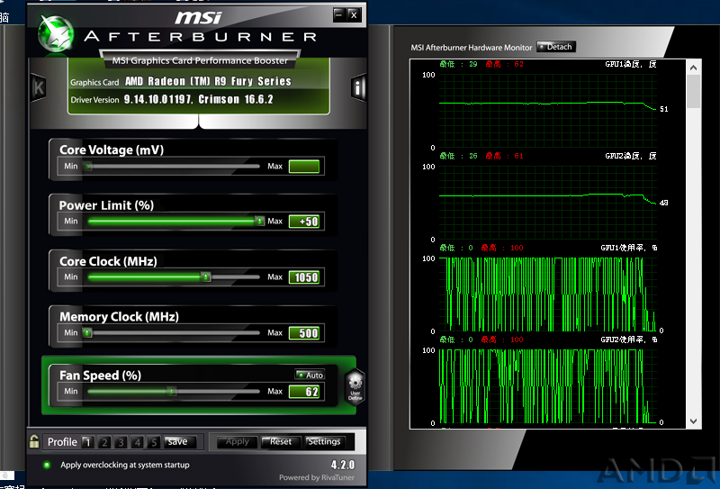Click the Memory Clock slider handle
Screen dimensions: 720x489
coord(87,332)
